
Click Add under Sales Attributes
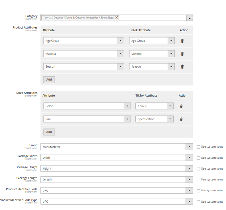[49, 132]
